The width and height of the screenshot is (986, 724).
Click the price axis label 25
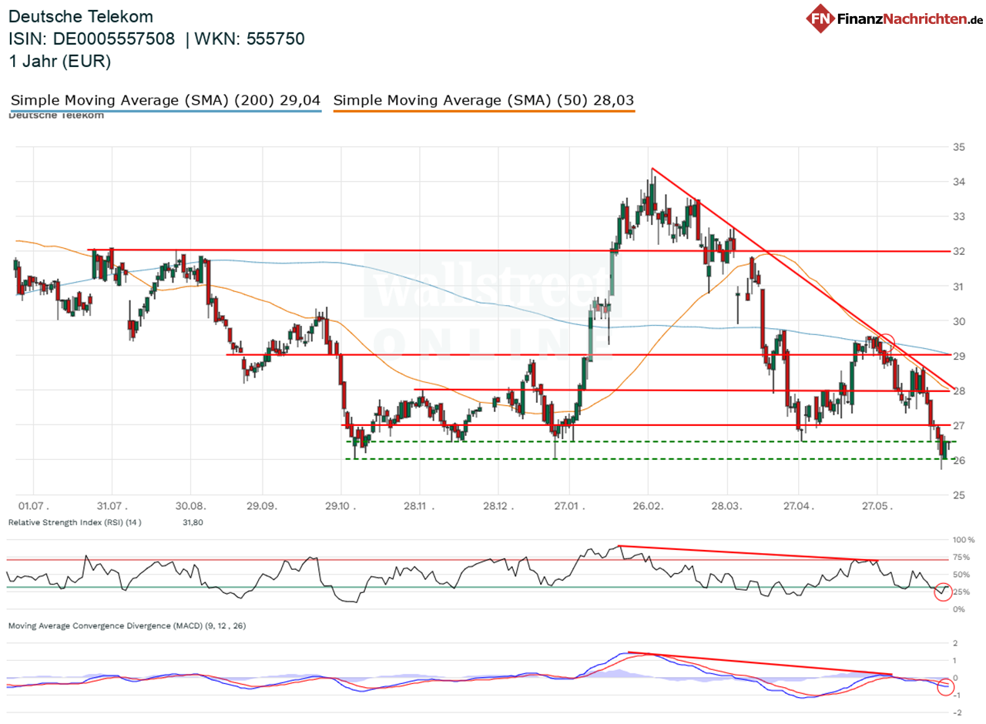click(959, 494)
